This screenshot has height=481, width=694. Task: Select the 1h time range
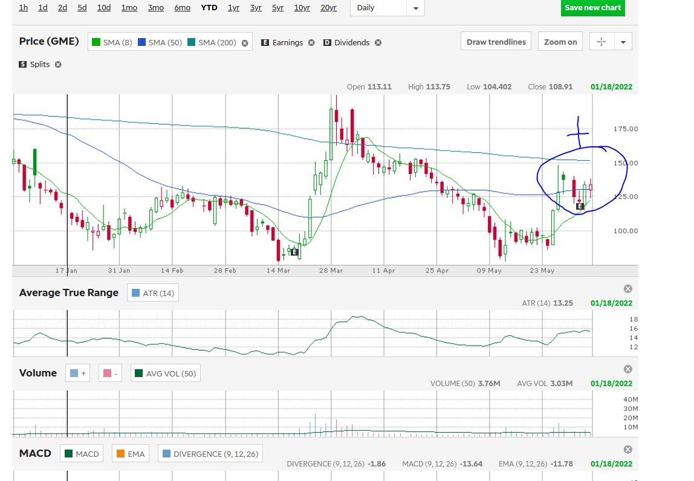point(24,7)
